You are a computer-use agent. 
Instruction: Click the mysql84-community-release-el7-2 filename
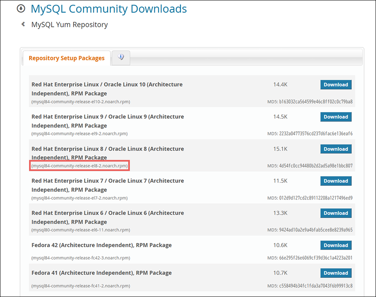tap(79, 198)
